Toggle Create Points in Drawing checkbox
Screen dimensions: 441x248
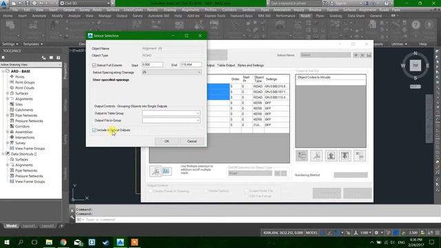150,191
